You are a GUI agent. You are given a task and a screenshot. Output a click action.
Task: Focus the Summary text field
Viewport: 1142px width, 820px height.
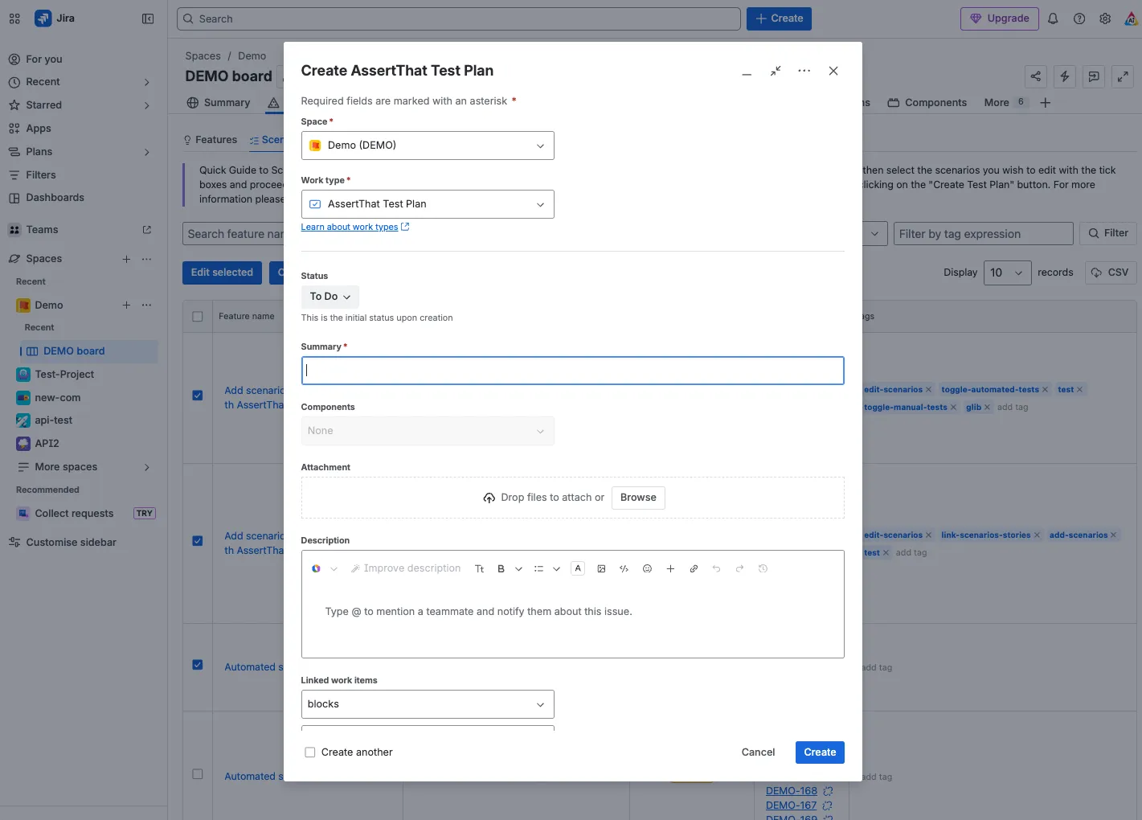click(x=573, y=371)
